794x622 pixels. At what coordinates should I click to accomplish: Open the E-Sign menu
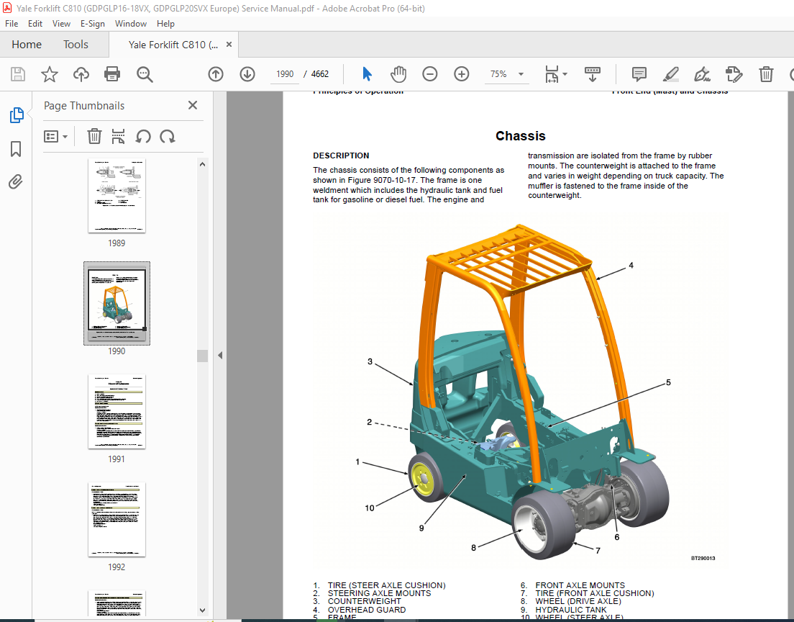pyautogui.click(x=92, y=23)
